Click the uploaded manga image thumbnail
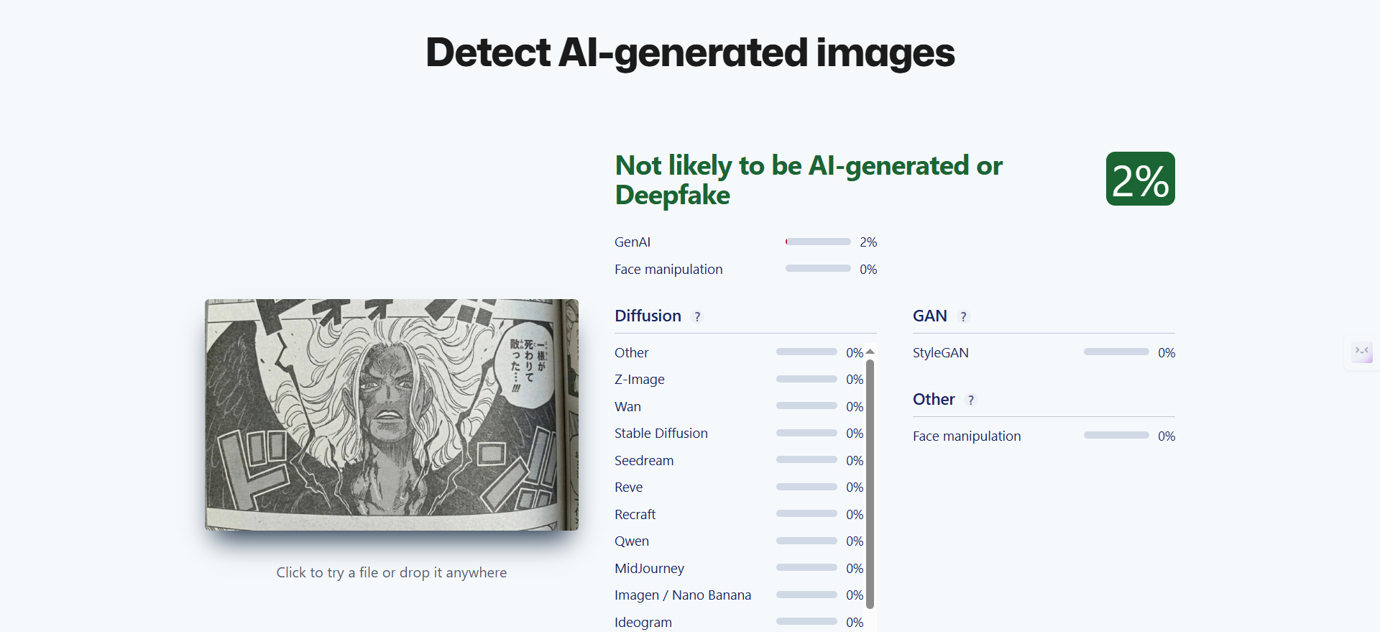 [392, 415]
